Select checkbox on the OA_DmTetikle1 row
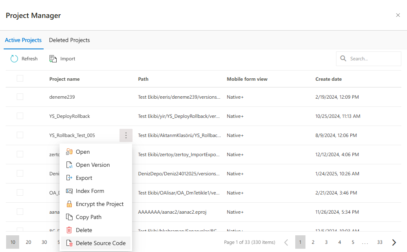 click(x=20, y=192)
